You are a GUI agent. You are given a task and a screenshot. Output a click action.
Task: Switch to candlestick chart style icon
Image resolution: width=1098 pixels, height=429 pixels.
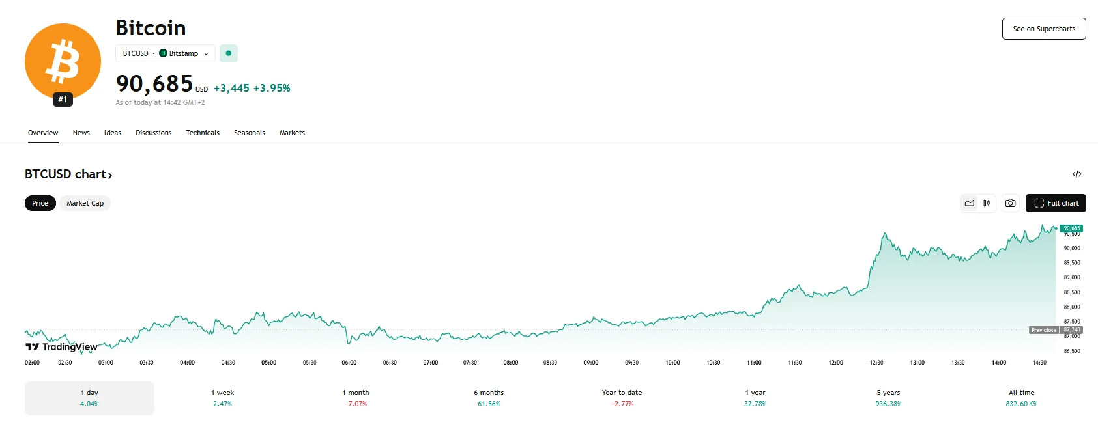987,203
